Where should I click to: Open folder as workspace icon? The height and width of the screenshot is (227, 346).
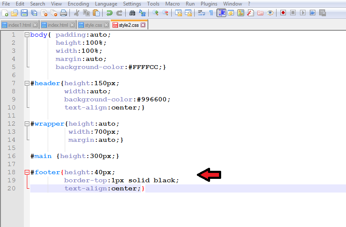[x=260, y=13]
